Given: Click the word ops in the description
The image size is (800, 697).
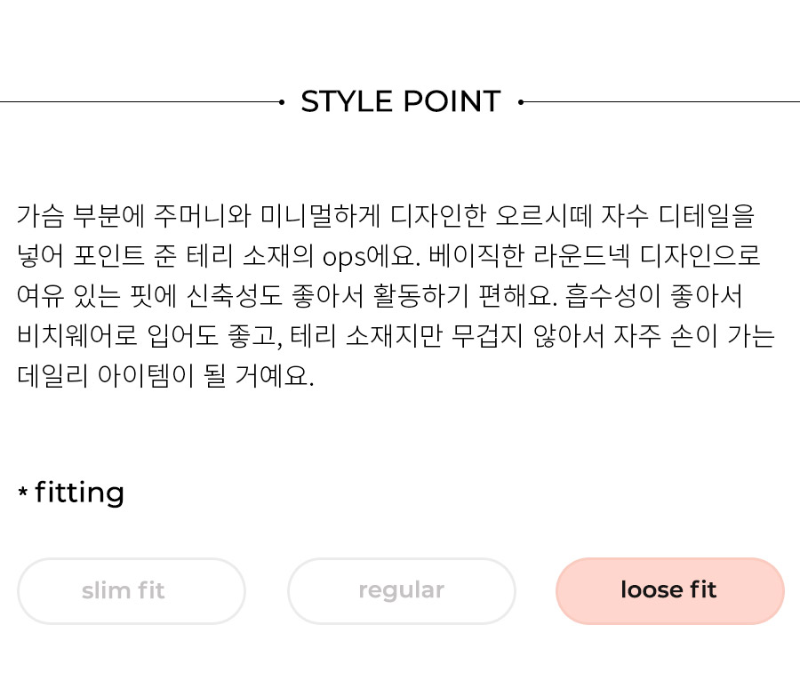Looking at the screenshot, I should (344, 257).
